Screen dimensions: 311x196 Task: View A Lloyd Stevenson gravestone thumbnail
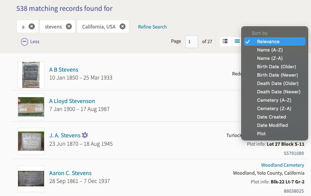(x=31, y=107)
